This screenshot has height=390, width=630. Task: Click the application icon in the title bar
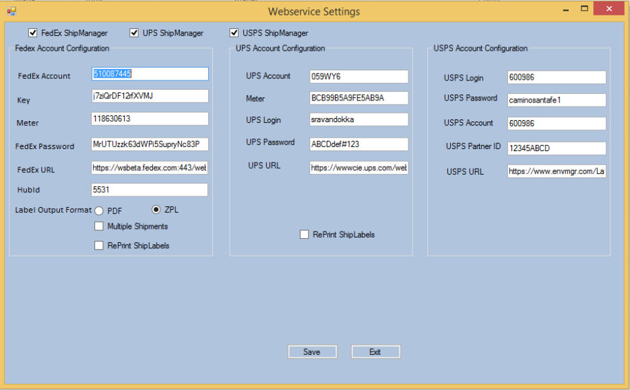pos(11,11)
